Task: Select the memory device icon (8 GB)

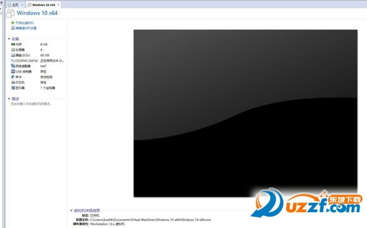Action: point(13,44)
